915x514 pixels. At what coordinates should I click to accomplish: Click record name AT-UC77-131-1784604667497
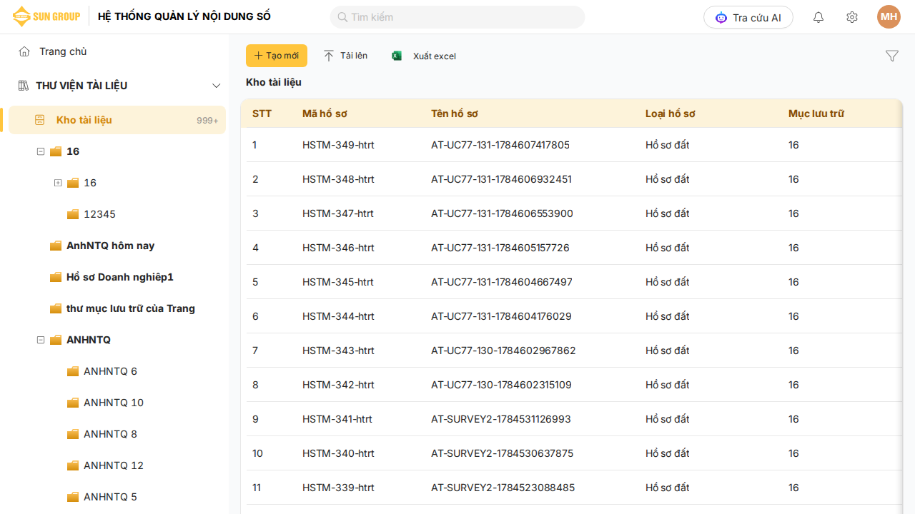[502, 282]
